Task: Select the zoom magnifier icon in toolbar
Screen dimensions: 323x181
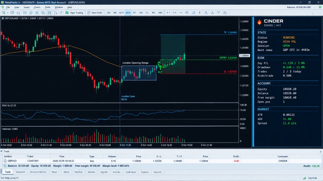Action: click(x=187, y=13)
